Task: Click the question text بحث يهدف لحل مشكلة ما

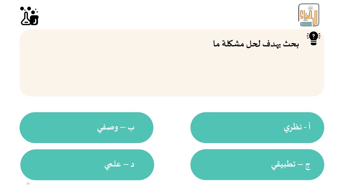Action: coord(256,44)
